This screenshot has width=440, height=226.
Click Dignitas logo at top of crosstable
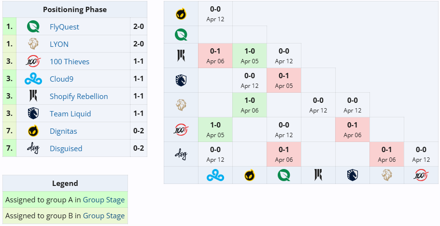click(x=181, y=14)
